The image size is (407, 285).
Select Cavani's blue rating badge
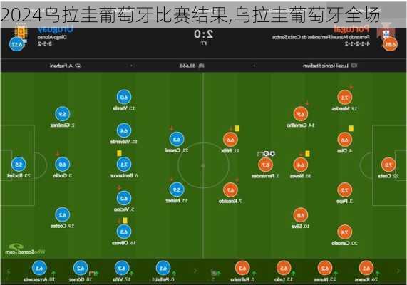177,140
